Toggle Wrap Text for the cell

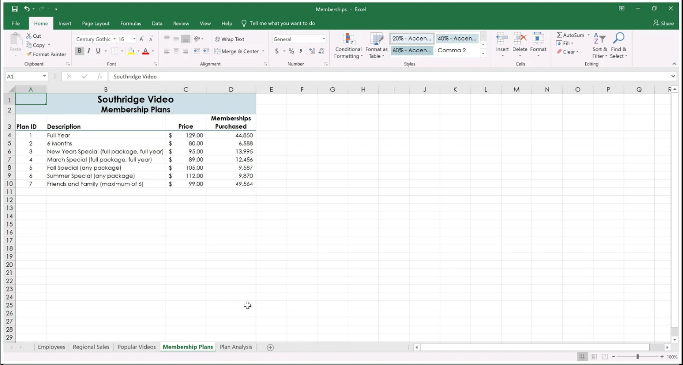230,39
